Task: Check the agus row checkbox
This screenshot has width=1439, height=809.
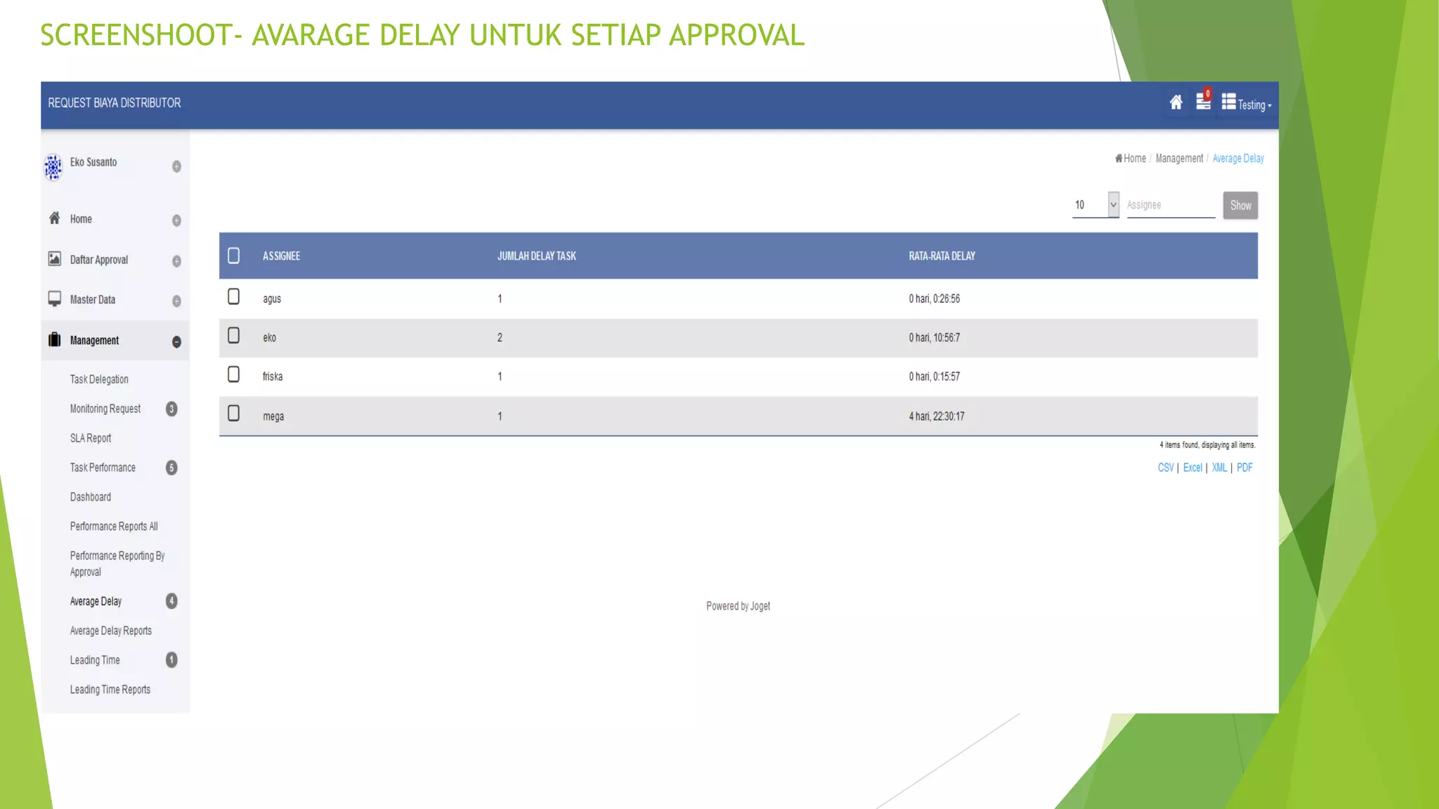Action: pyautogui.click(x=234, y=297)
